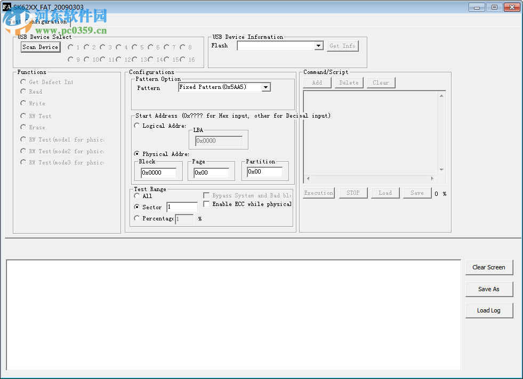Click inside the log output text area
Image resolution: width=523 pixels, height=379 pixels.
(234, 315)
